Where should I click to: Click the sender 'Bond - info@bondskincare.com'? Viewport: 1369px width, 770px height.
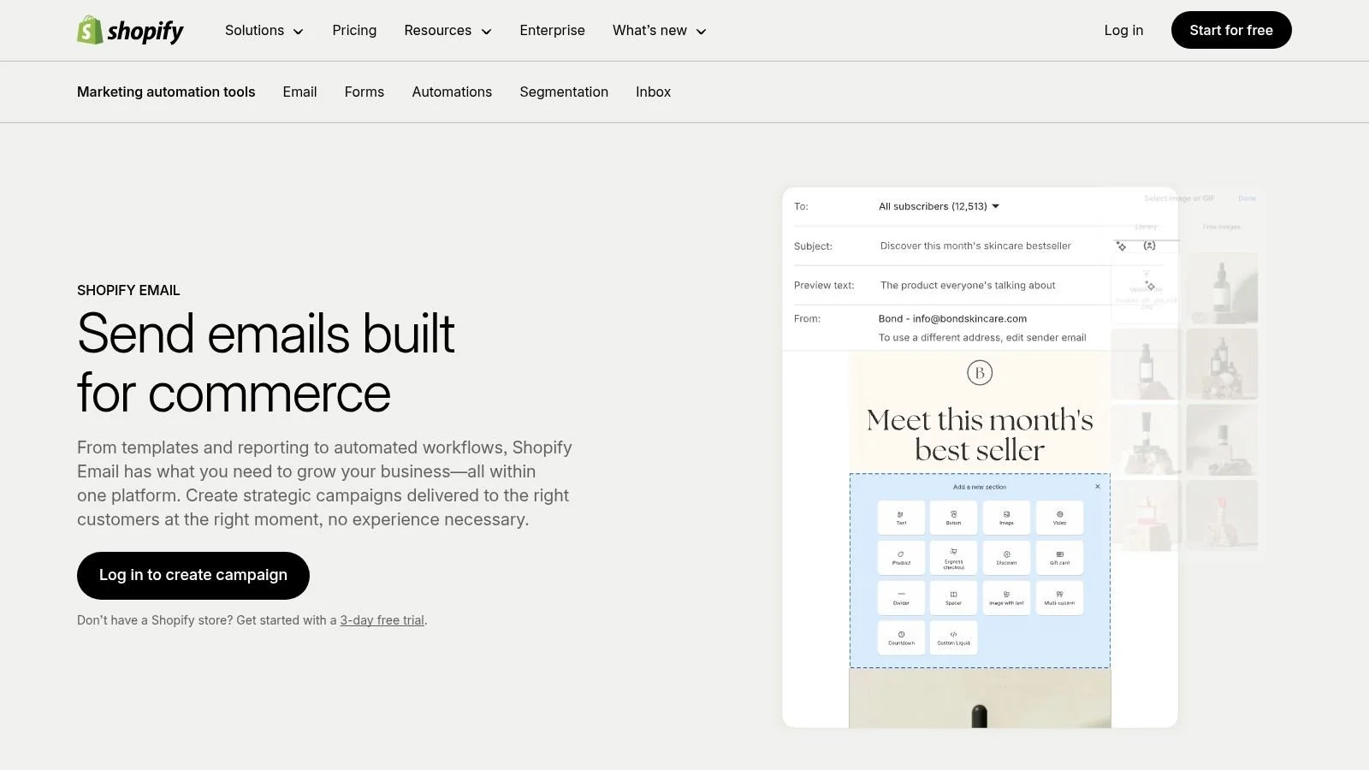click(952, 318)
